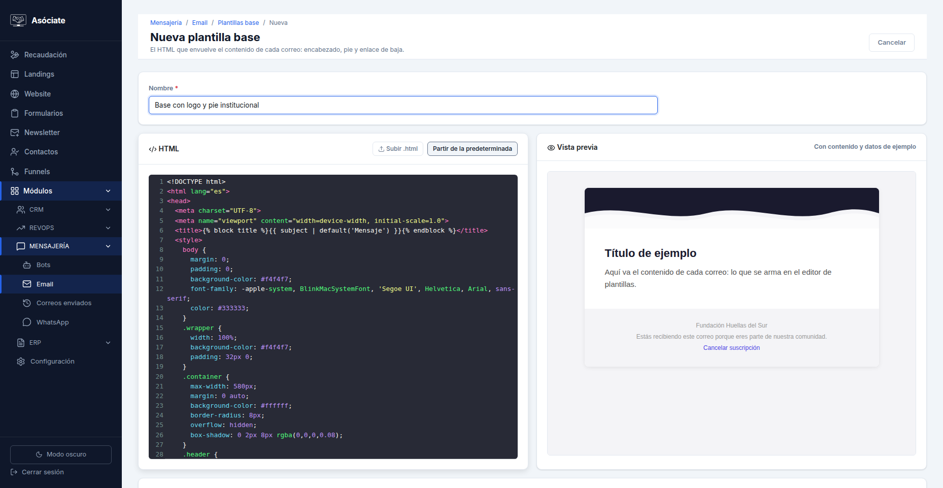Open the Plantillas base breadcrumb link
943x488 pixels.
(239, 23)
